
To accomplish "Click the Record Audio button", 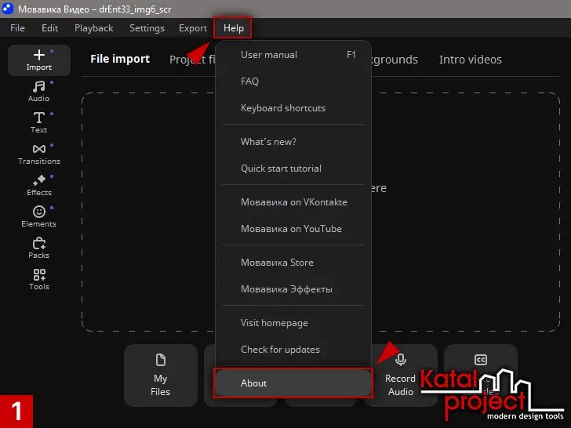I will click(x=401, y=375).
